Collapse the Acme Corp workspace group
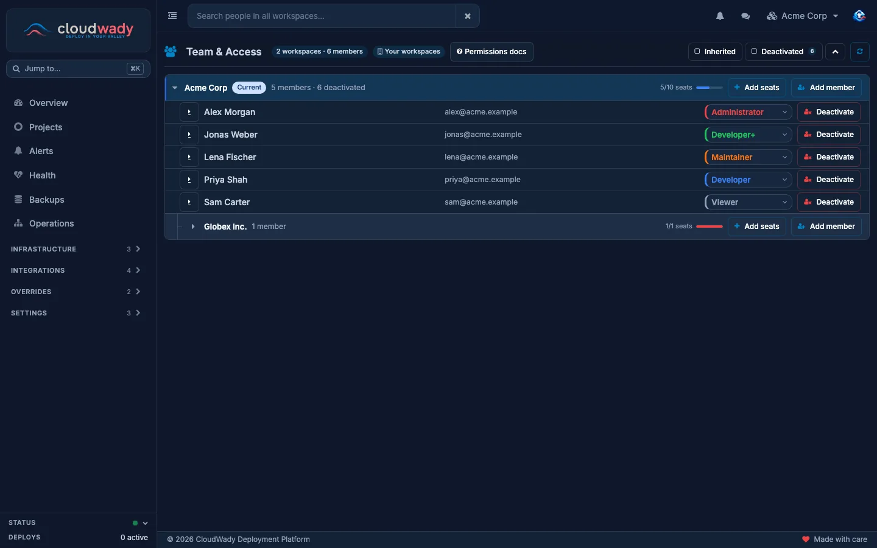This screenshot has width=877, height=548. pyautogui.click(x=175, y=88)
